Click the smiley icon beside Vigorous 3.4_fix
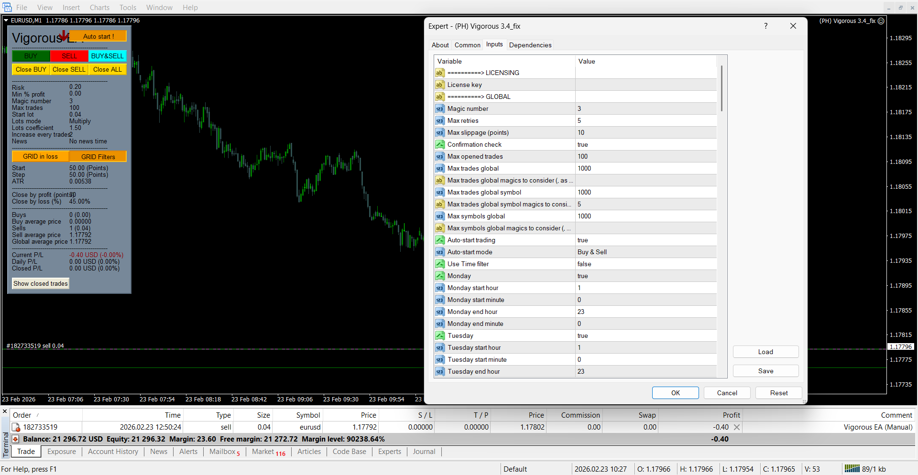The height and width of the screenshot is (475, 918). coord(881,21)
